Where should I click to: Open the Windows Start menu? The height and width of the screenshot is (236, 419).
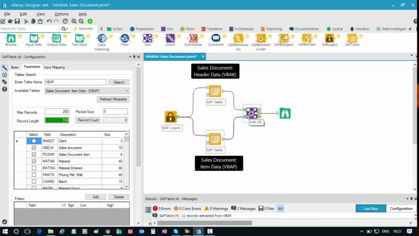click(x=5, y=231)
